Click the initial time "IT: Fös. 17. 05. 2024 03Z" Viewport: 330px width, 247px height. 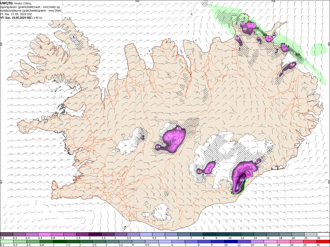16,14
